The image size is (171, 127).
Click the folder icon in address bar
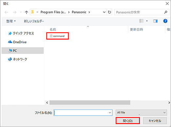point(32,12)
